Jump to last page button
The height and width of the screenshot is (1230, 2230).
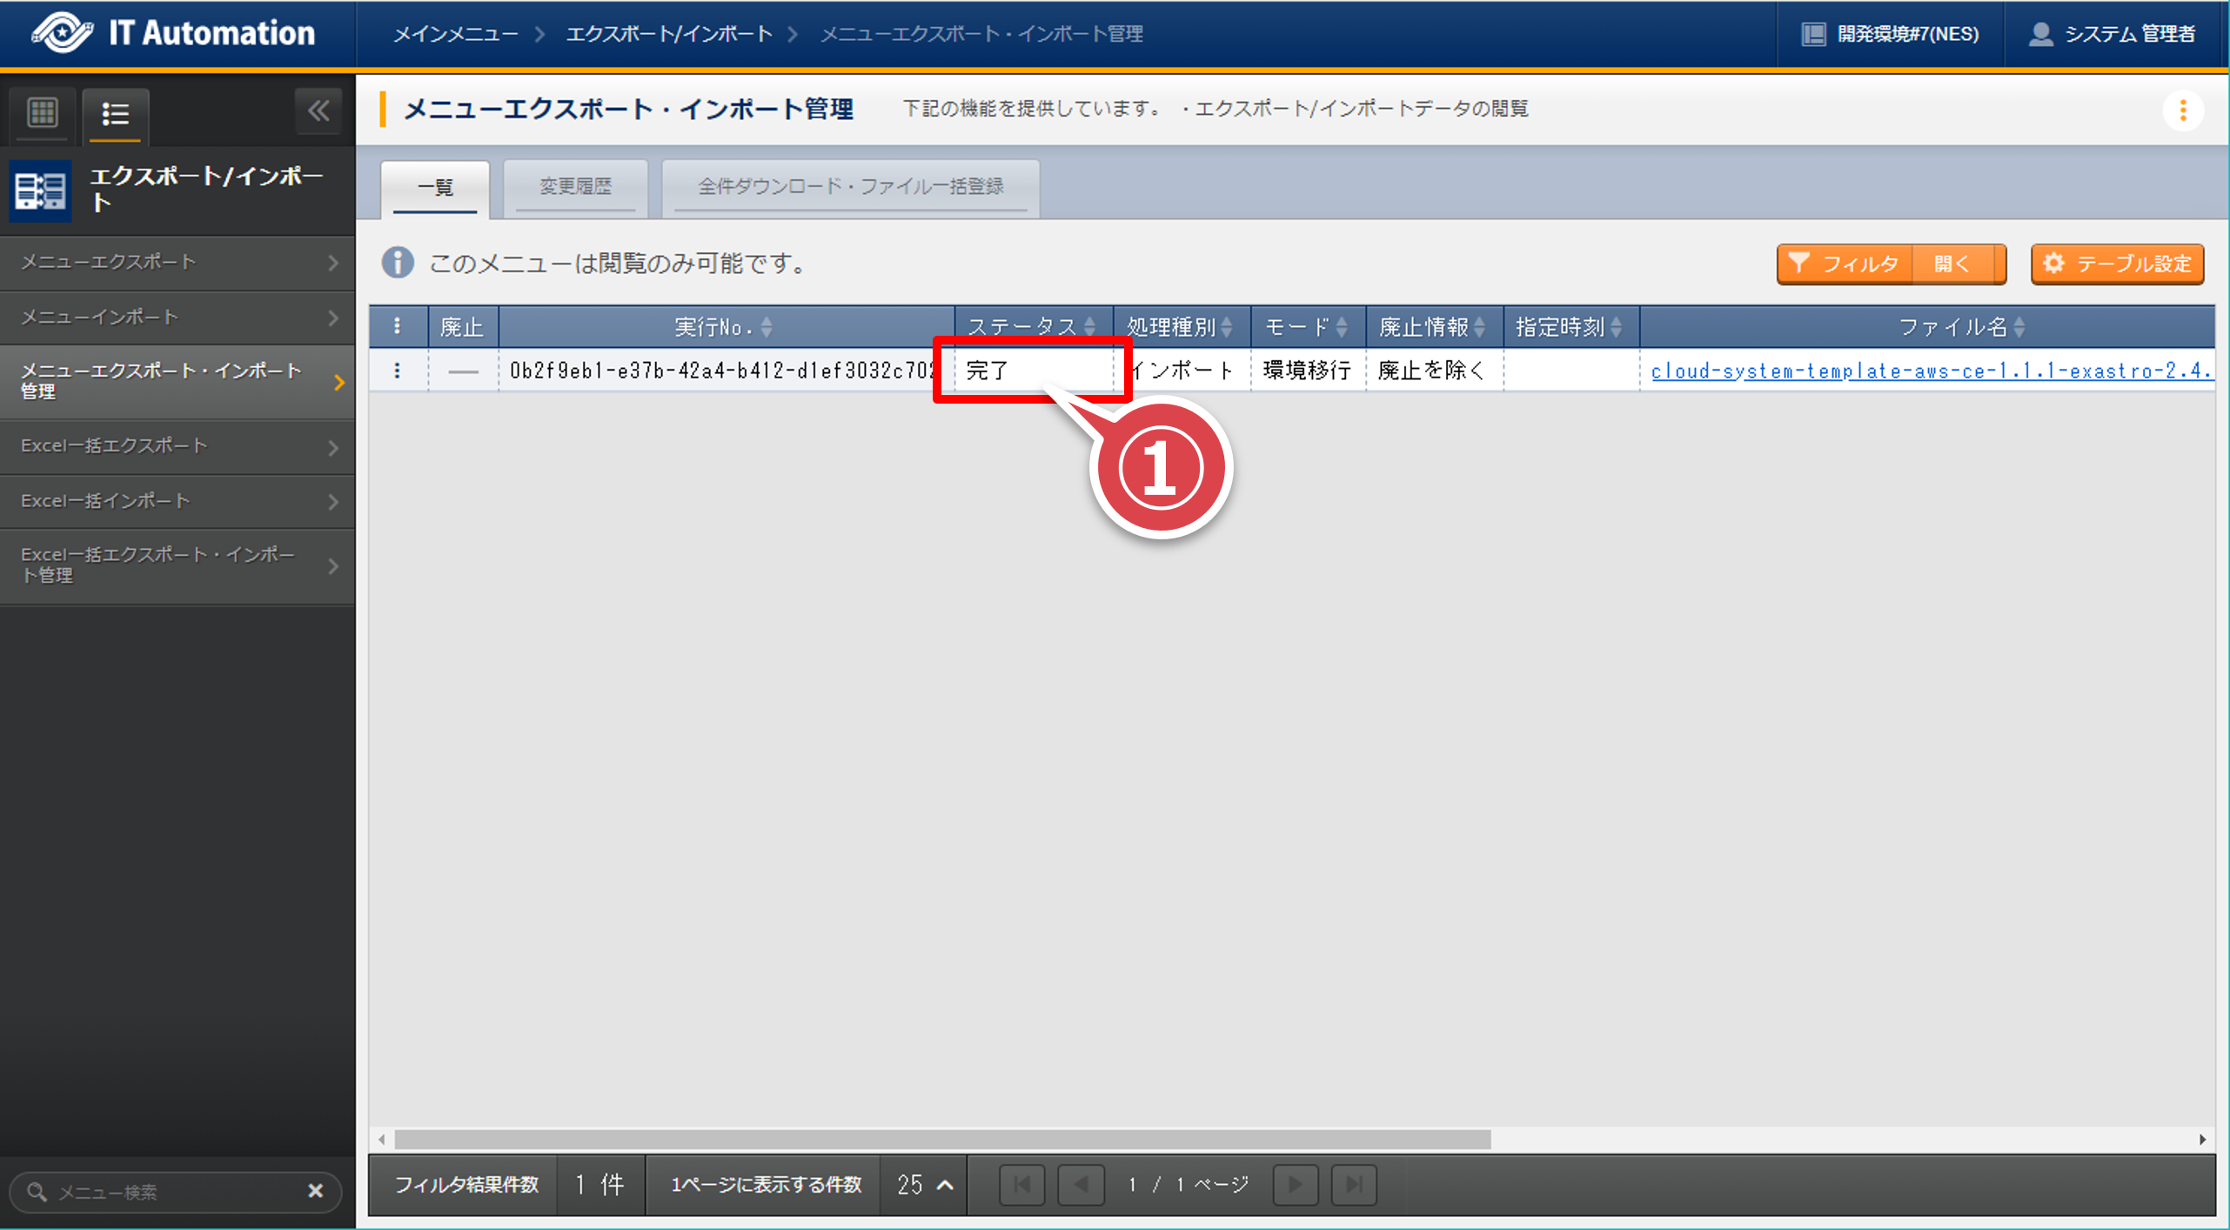[1354, 1184]
